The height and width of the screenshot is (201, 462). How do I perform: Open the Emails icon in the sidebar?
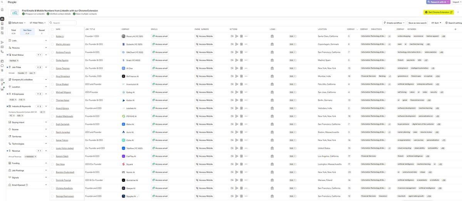[2, 47]
